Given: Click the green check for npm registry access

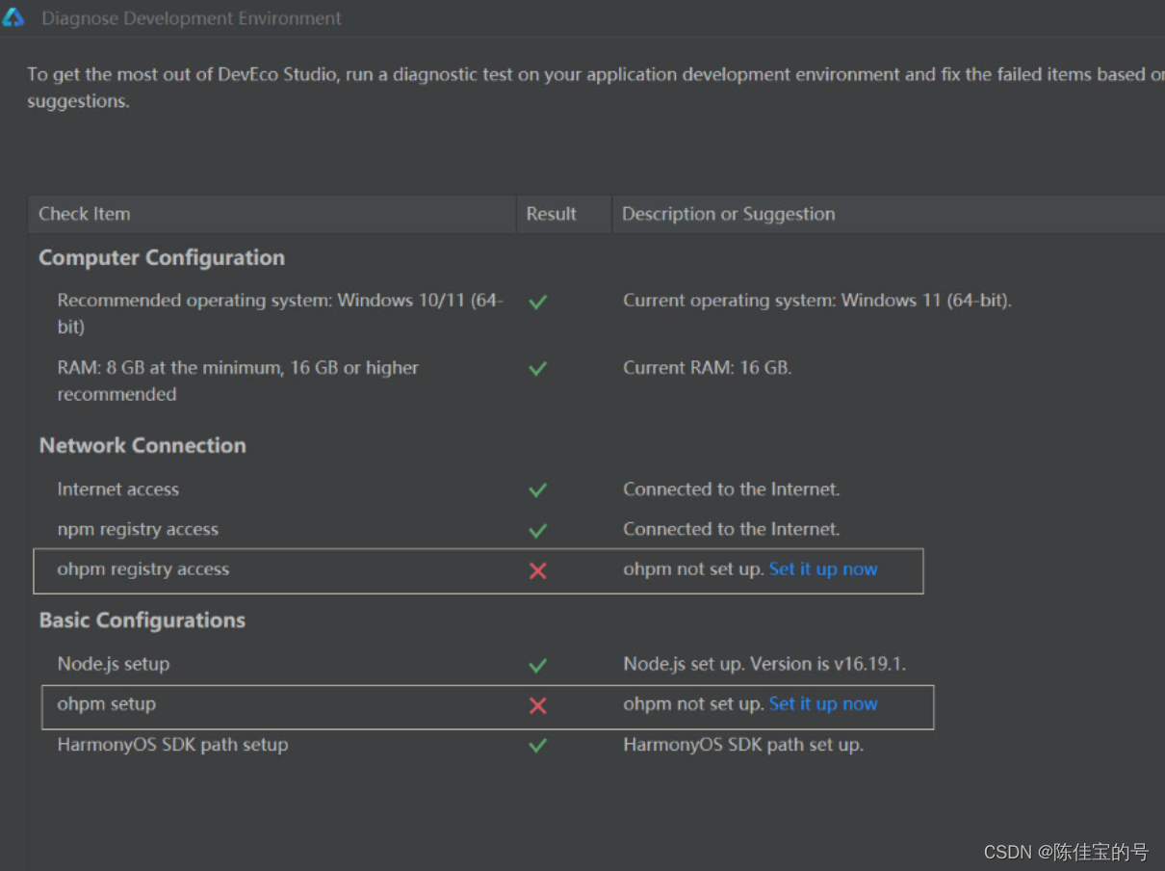Looking at the screenshot, I should (538, 530).
